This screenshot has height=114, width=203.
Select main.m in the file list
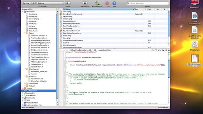click(x=66, y=43)
